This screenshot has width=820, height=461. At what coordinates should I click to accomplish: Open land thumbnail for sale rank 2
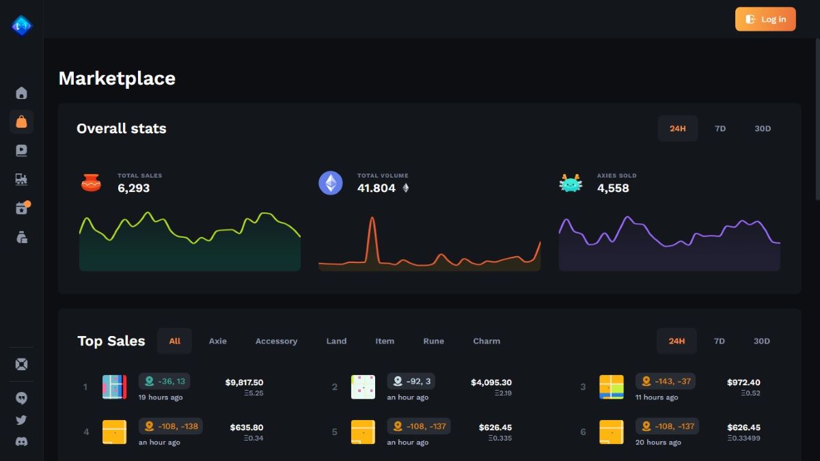363,387
